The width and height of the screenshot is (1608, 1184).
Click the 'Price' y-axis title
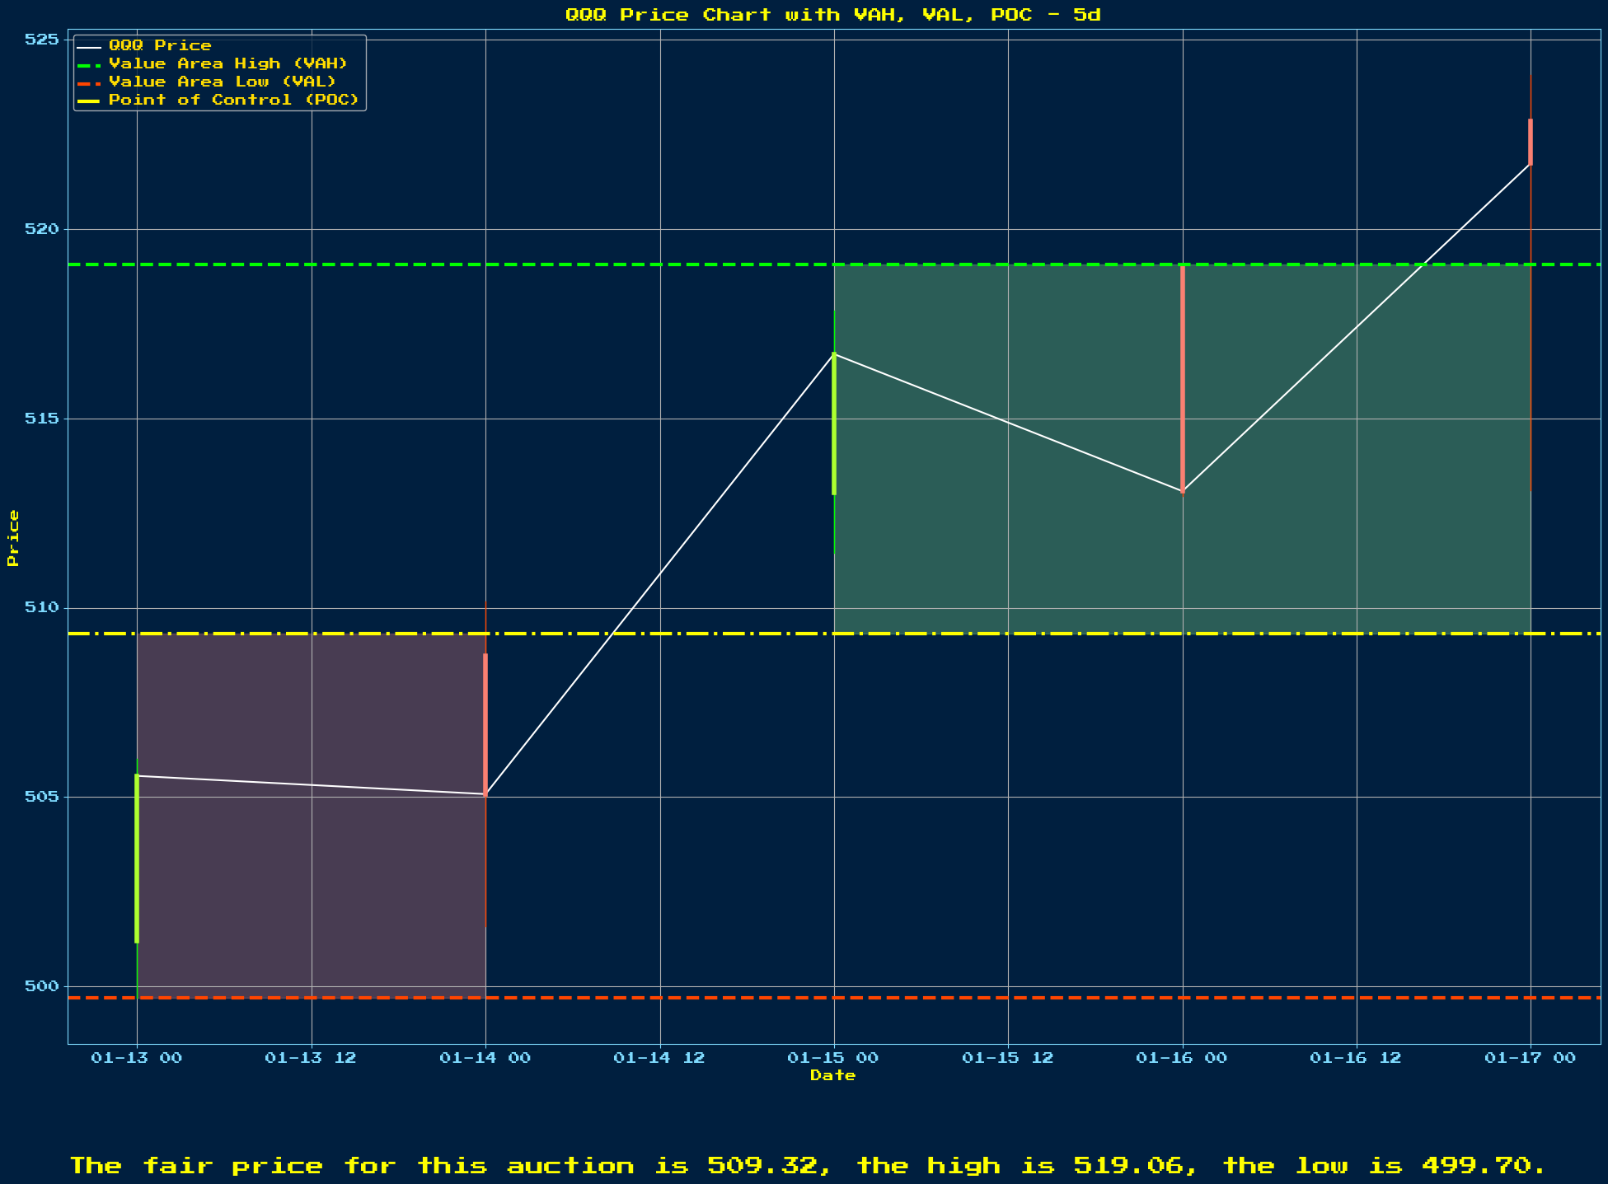coord(12,538)
